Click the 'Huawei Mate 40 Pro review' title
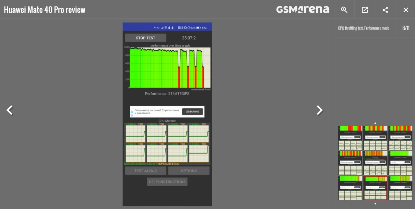The image size is (415, 209). coord(45,10)
